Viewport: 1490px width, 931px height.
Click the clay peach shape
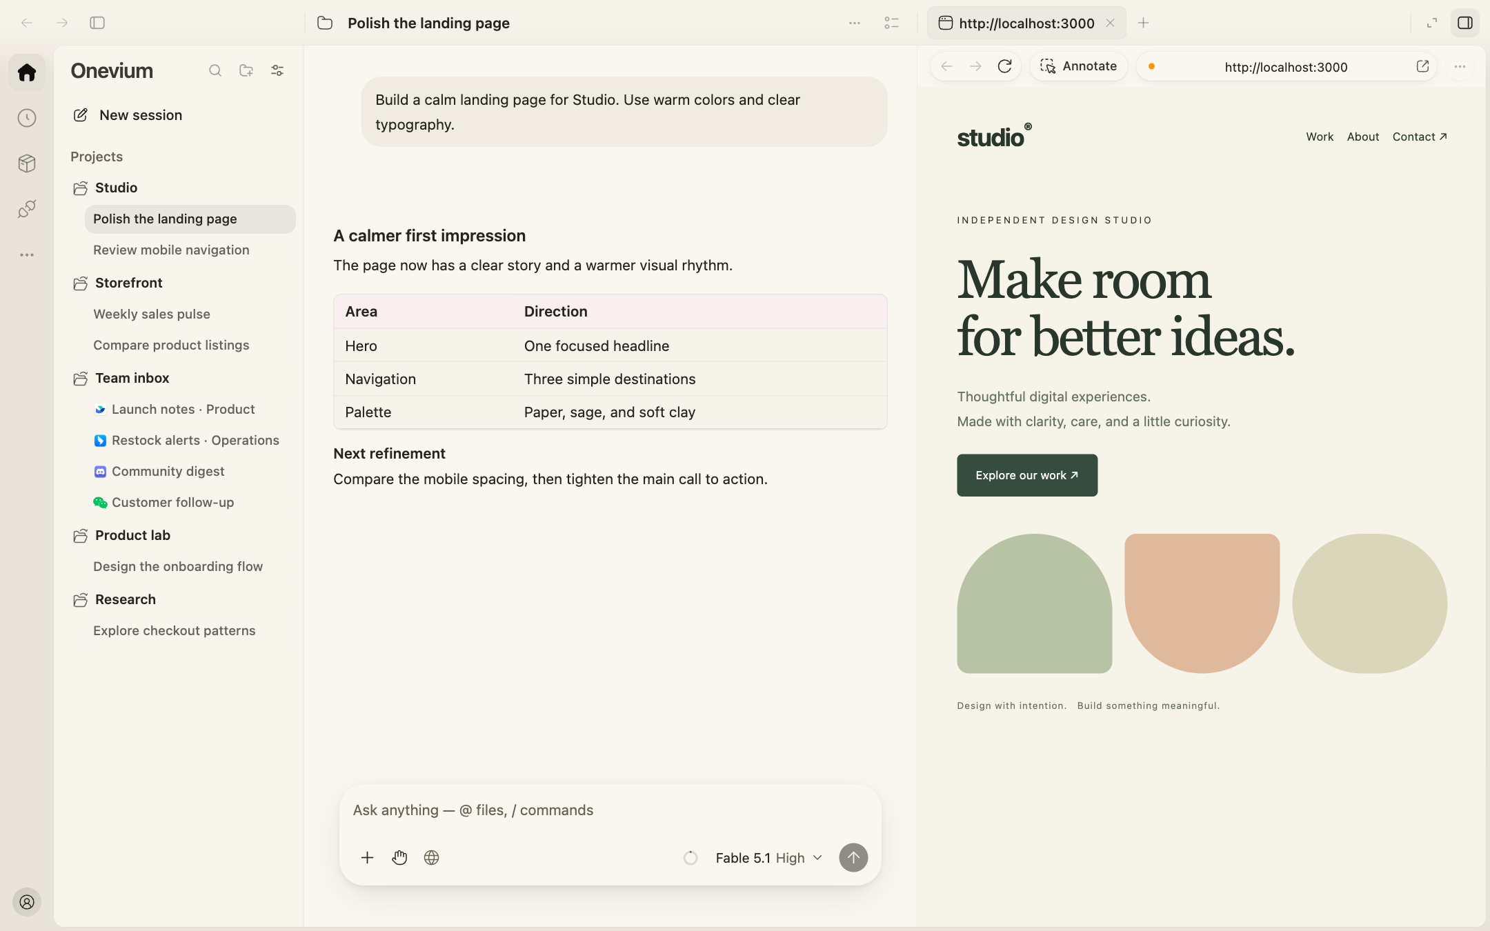click(1202, 603)
